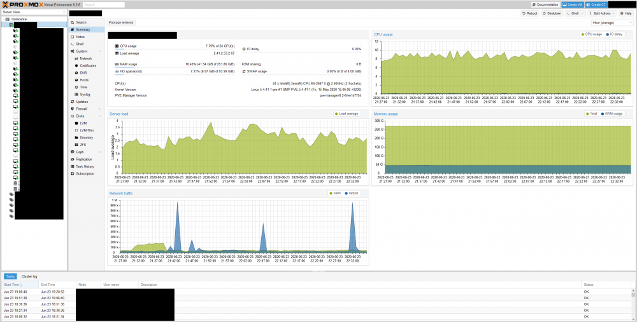Open Task History
Screen dimensions: 637x322
click(86, 166)
